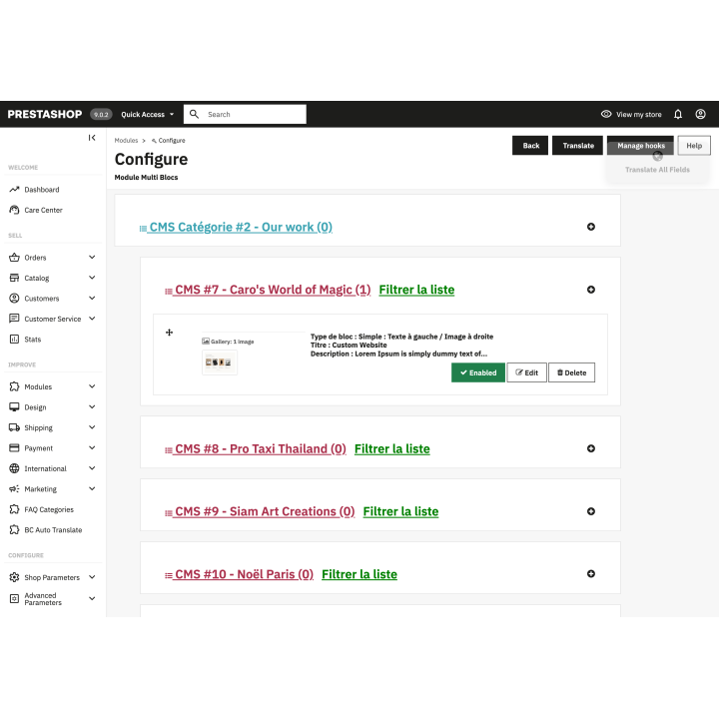Collapse the sidebar menu arrow icon

pyautogui.click(x=92, y=138)
